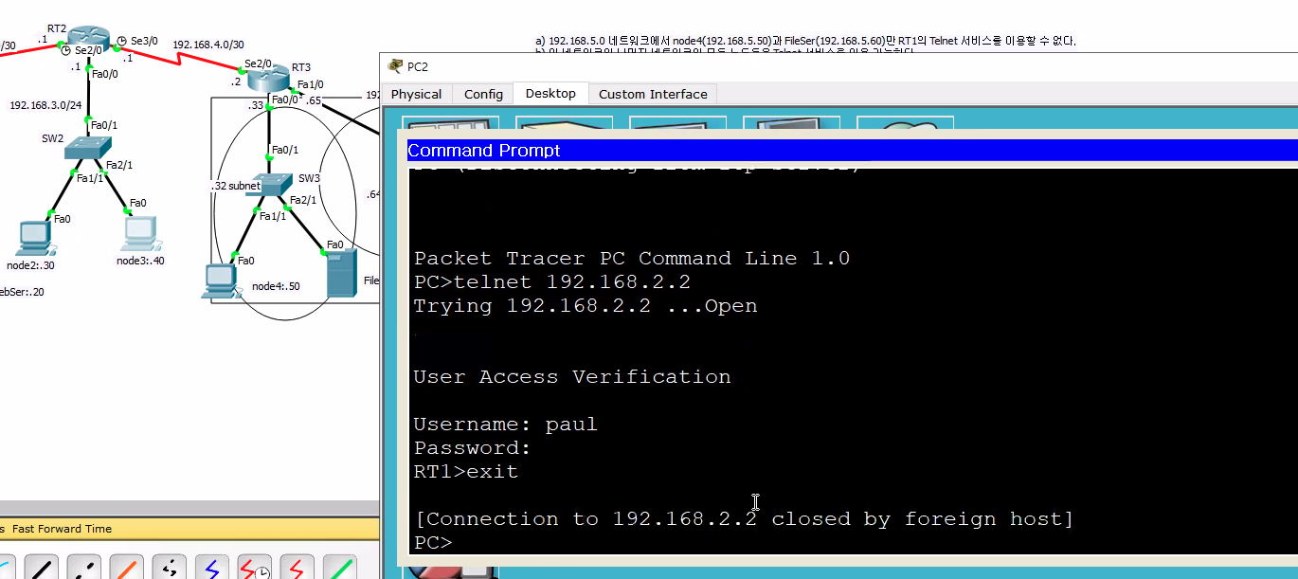Choose the orange fiber cable
Viewport: 1298px width, 579px height.
[x=127, y=569]
